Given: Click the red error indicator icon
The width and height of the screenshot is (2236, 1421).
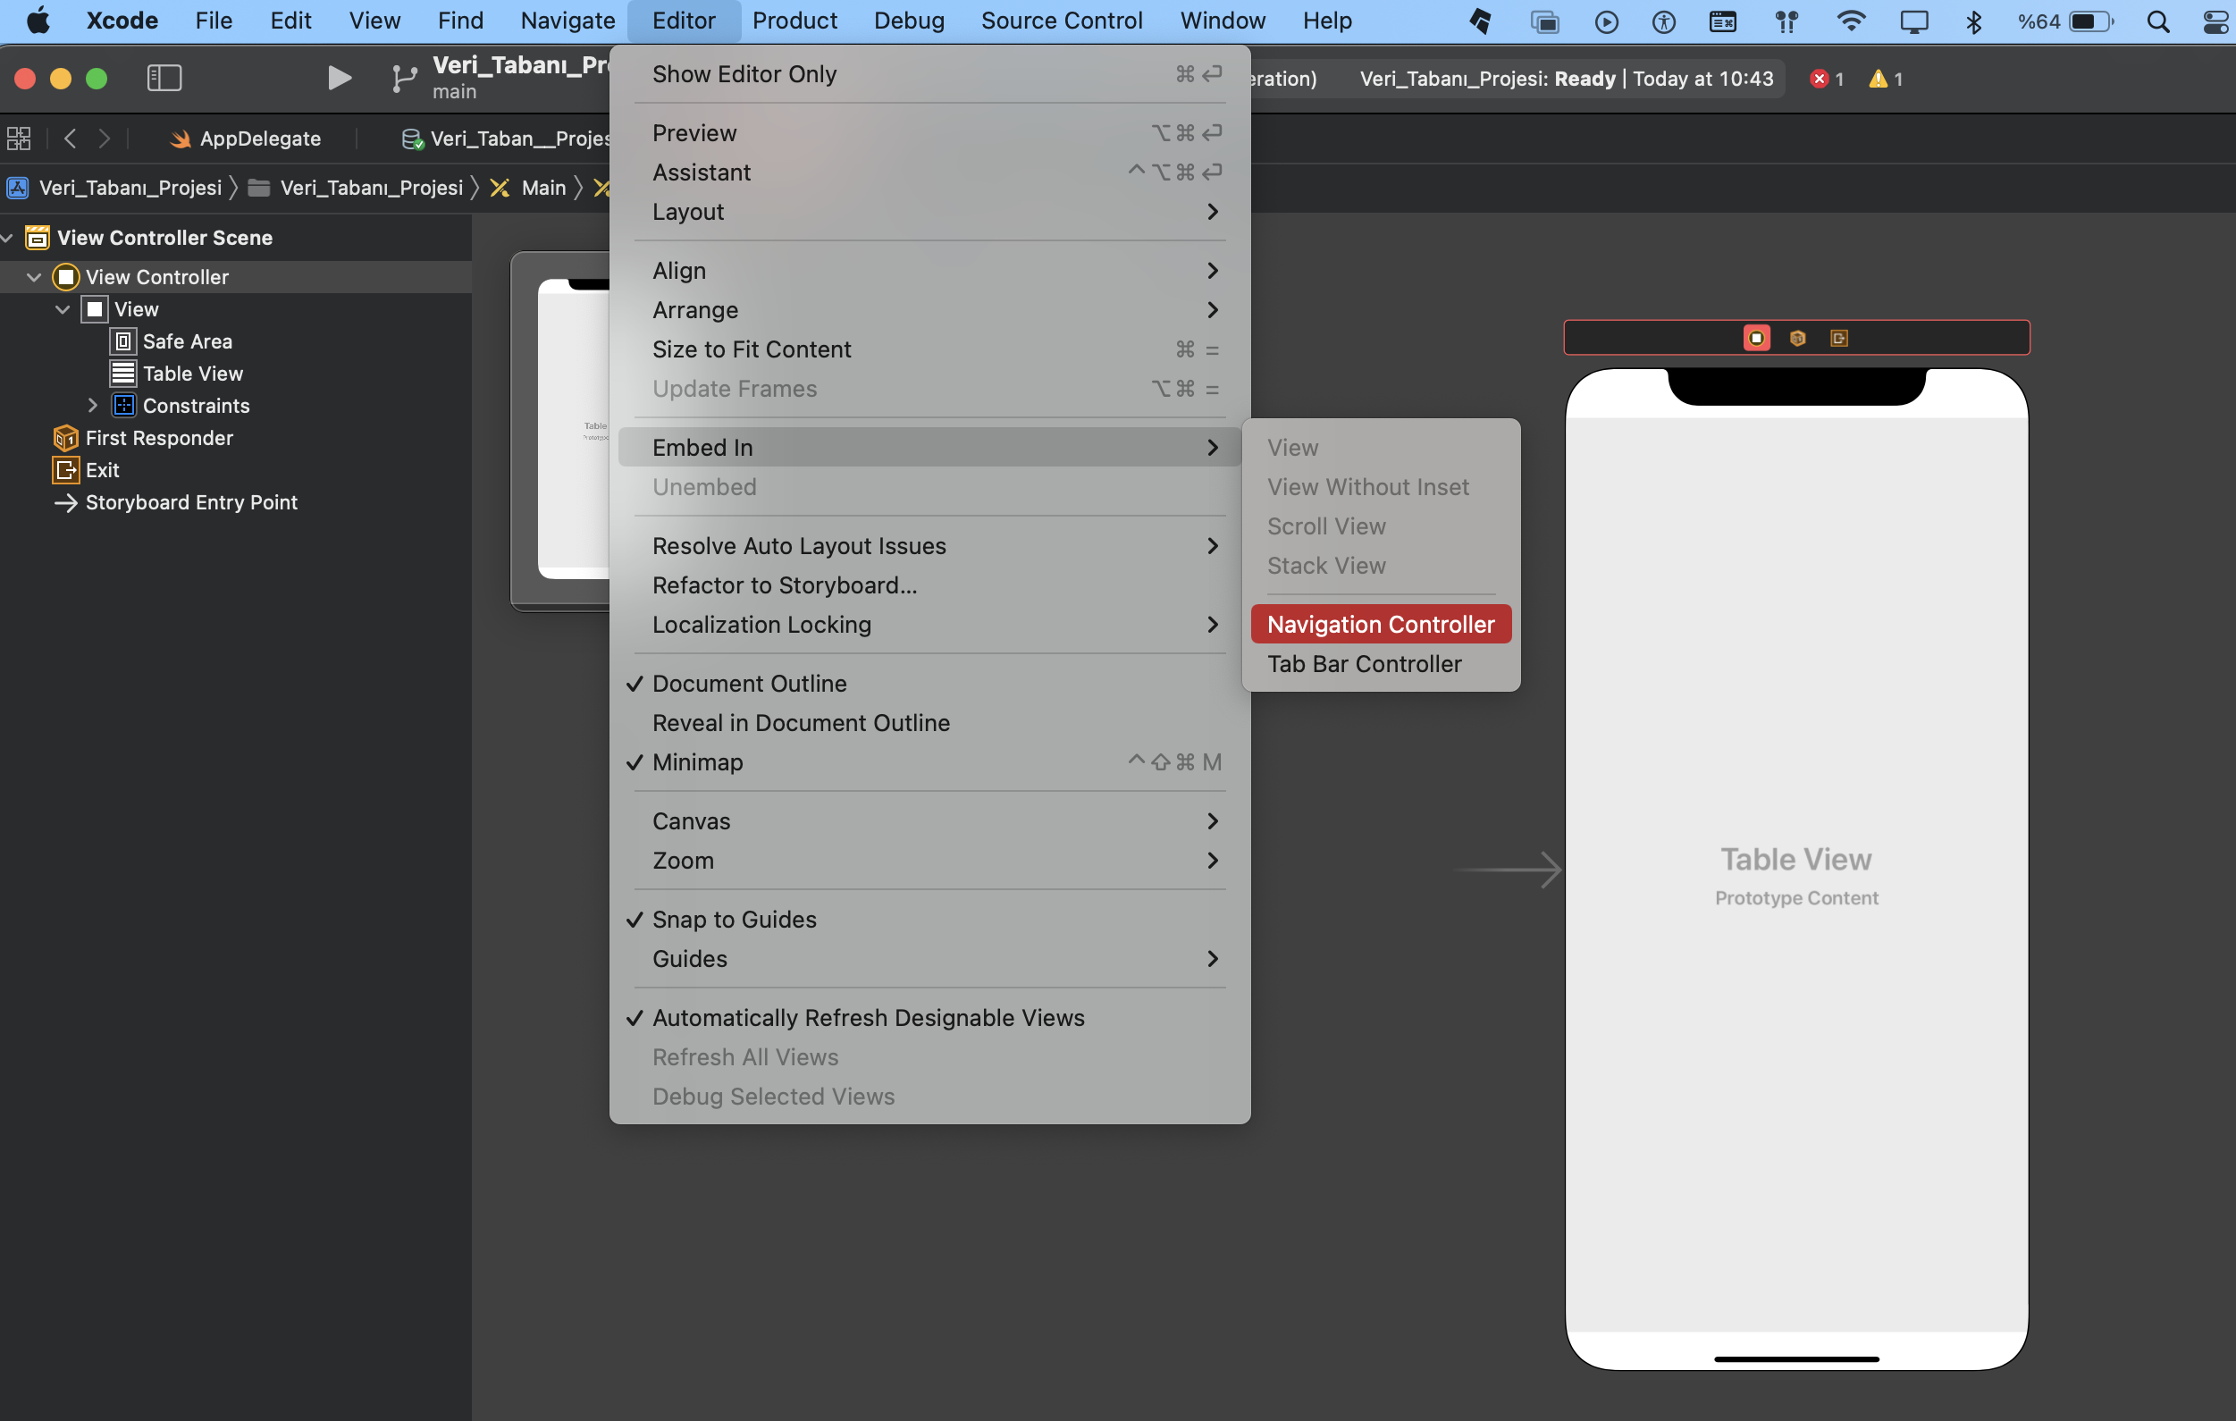Looking at the screenshot, I should 1818,79.
